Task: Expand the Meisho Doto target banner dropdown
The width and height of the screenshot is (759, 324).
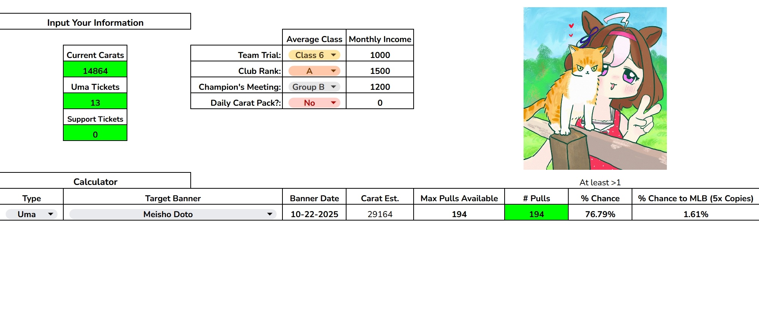Action: [x=173, y=214]
